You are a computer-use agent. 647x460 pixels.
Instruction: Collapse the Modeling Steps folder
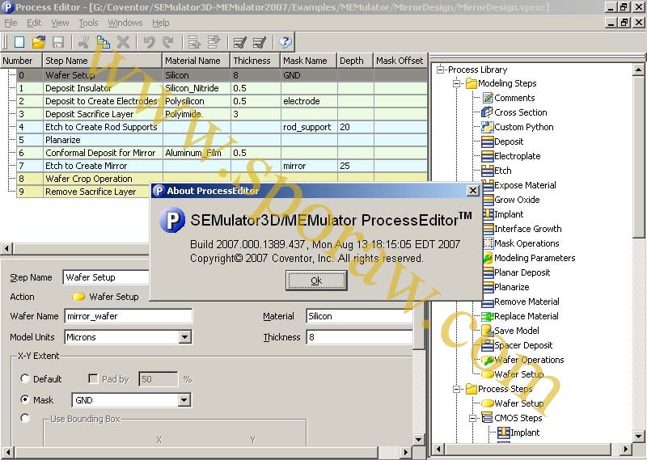tap(457, 83)
